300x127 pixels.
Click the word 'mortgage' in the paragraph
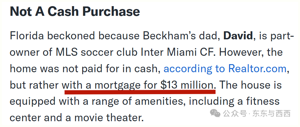pyautogui.click(x=118, y=86)
